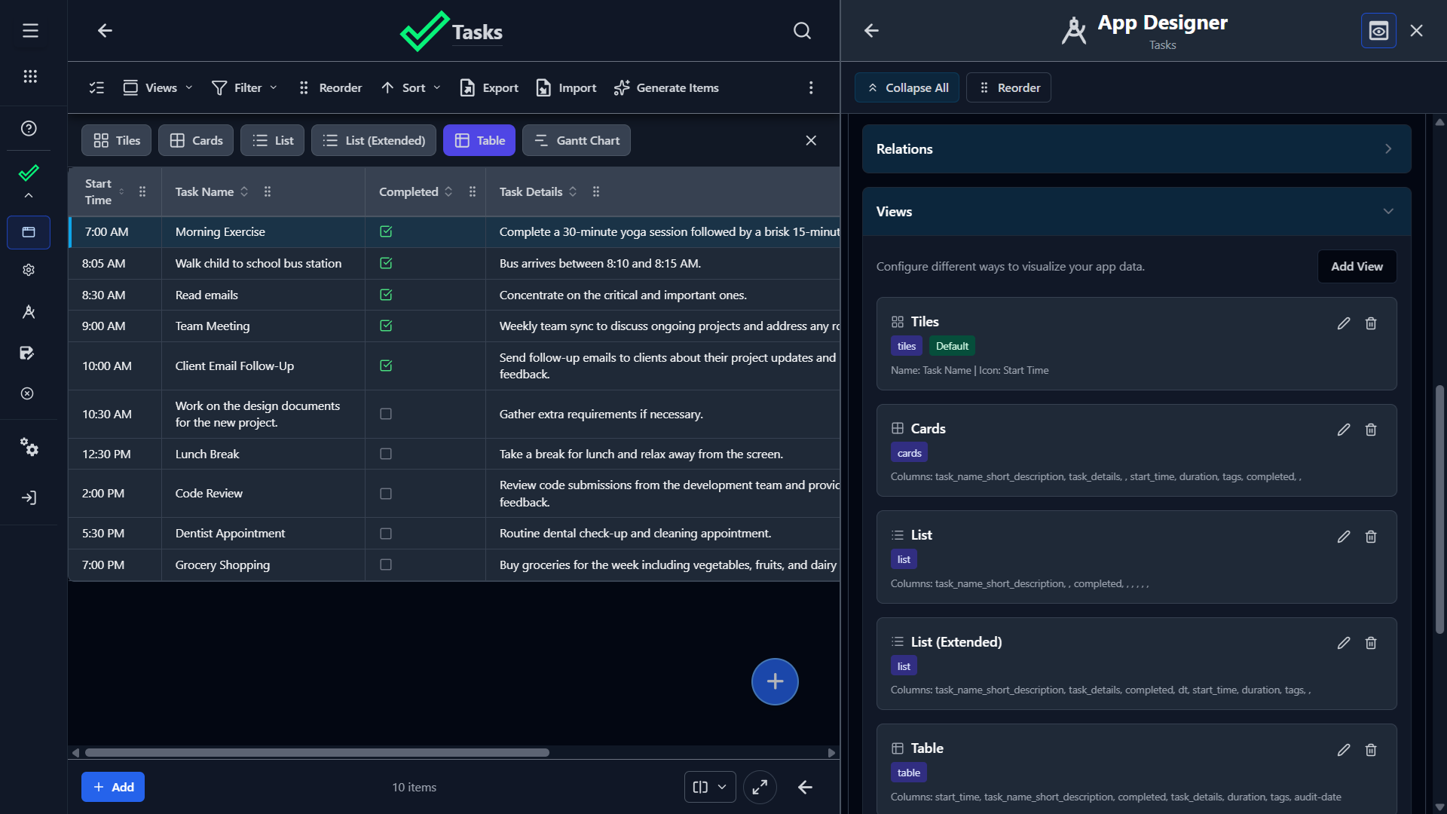The width and height of the screenshot is (1447, 814).
Task: Open the Filter dropdown
Action: point(245,87)
